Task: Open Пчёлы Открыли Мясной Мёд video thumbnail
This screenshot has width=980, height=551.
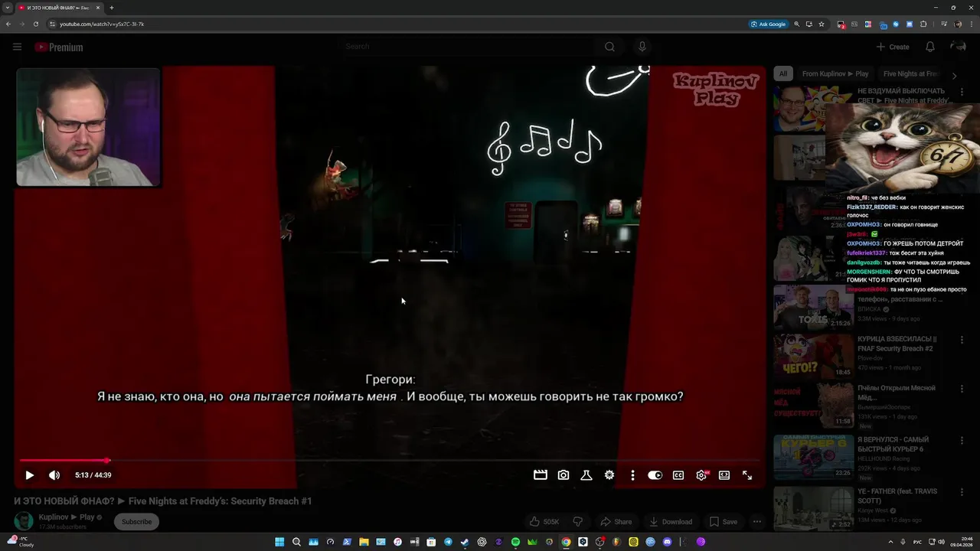Action: pos(812,404)
